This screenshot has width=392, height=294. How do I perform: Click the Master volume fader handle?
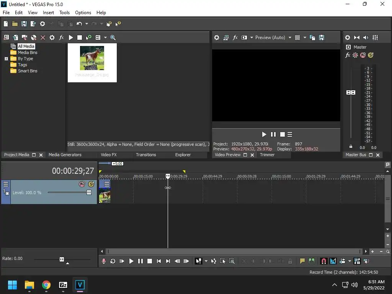351,93
